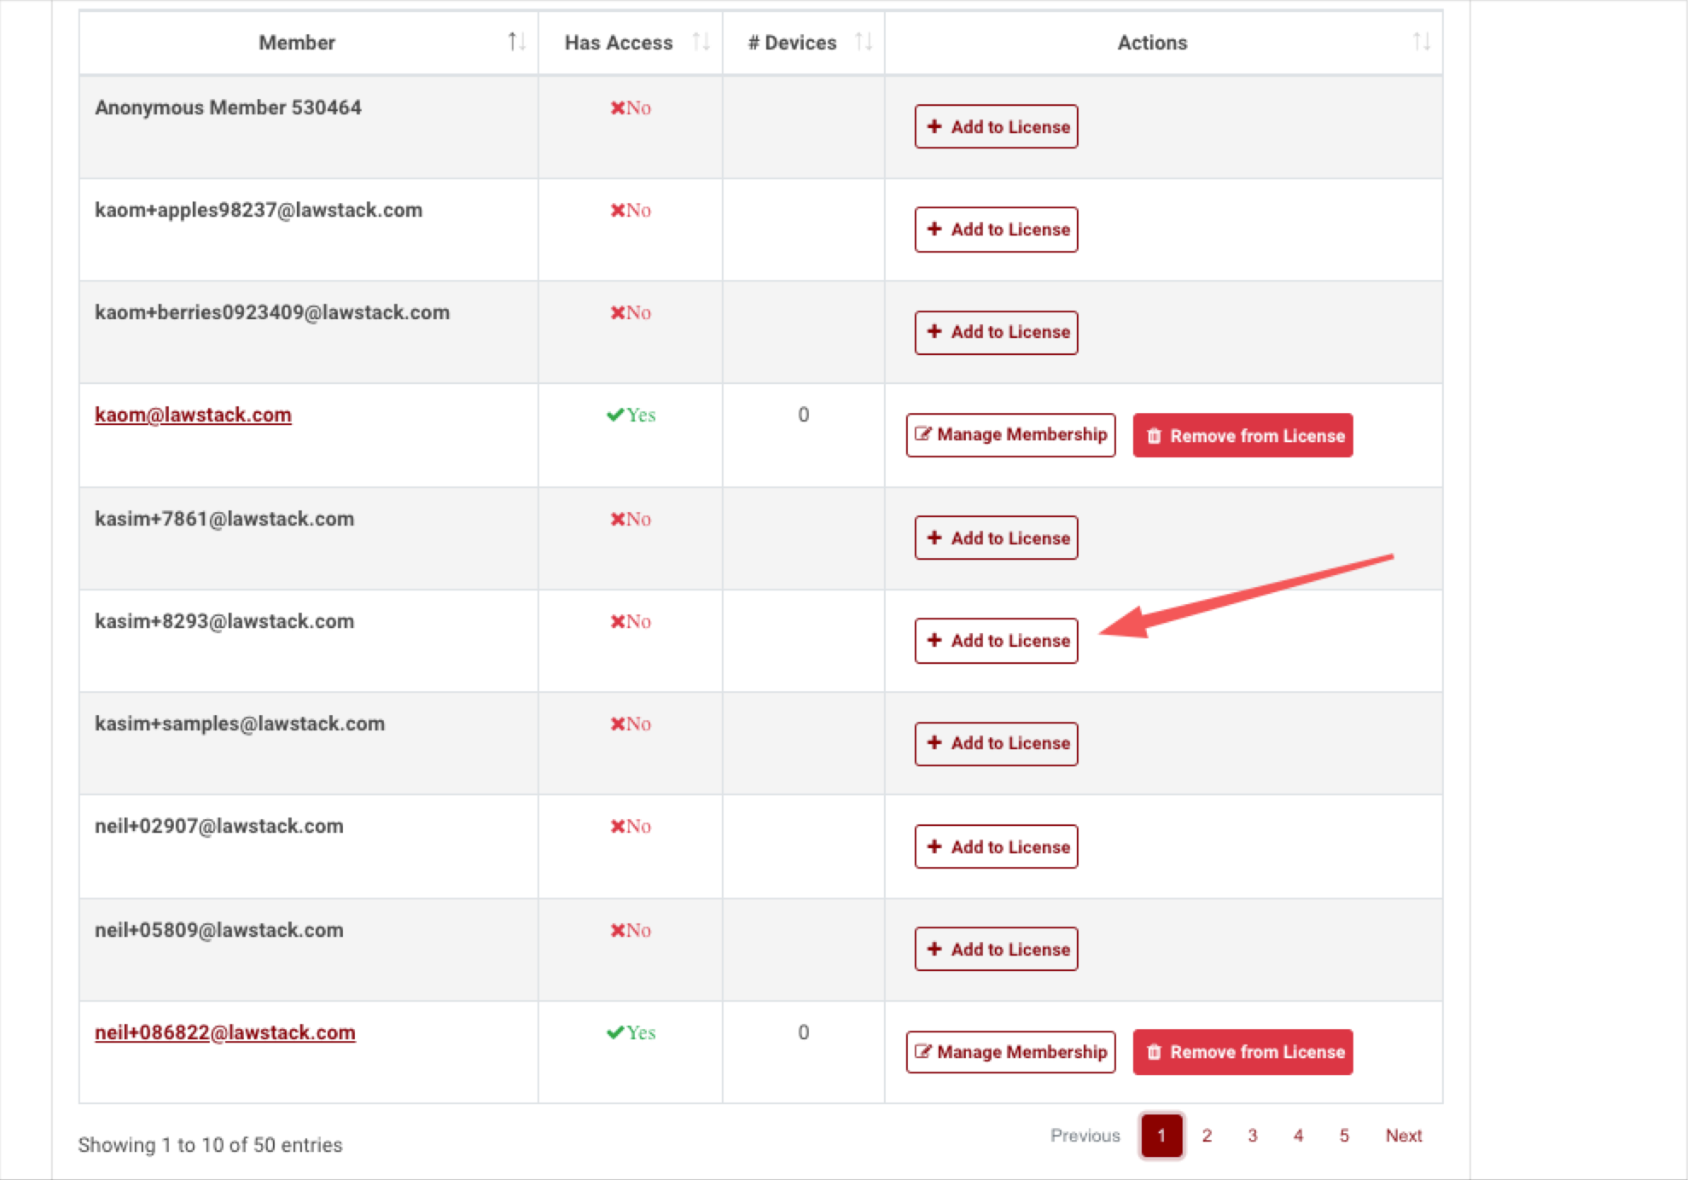This screenshot has height=1180, width=1688.
Task: Select current page 1 button
Action: point(1161,1136)
